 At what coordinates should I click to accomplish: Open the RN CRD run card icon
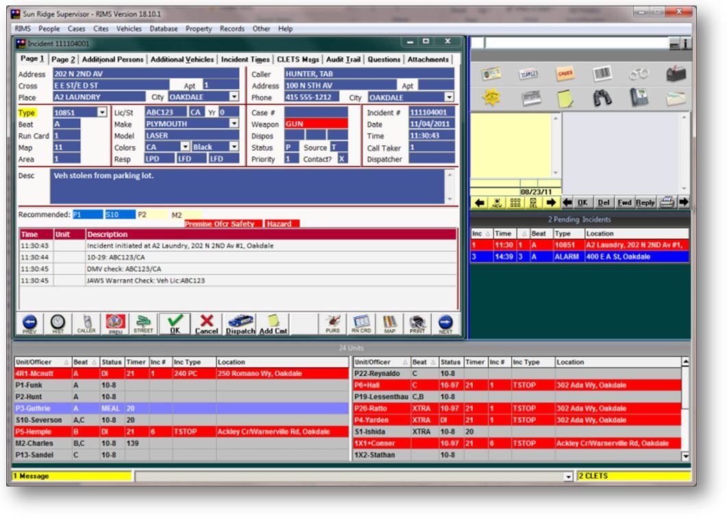(x=361, y=323)
